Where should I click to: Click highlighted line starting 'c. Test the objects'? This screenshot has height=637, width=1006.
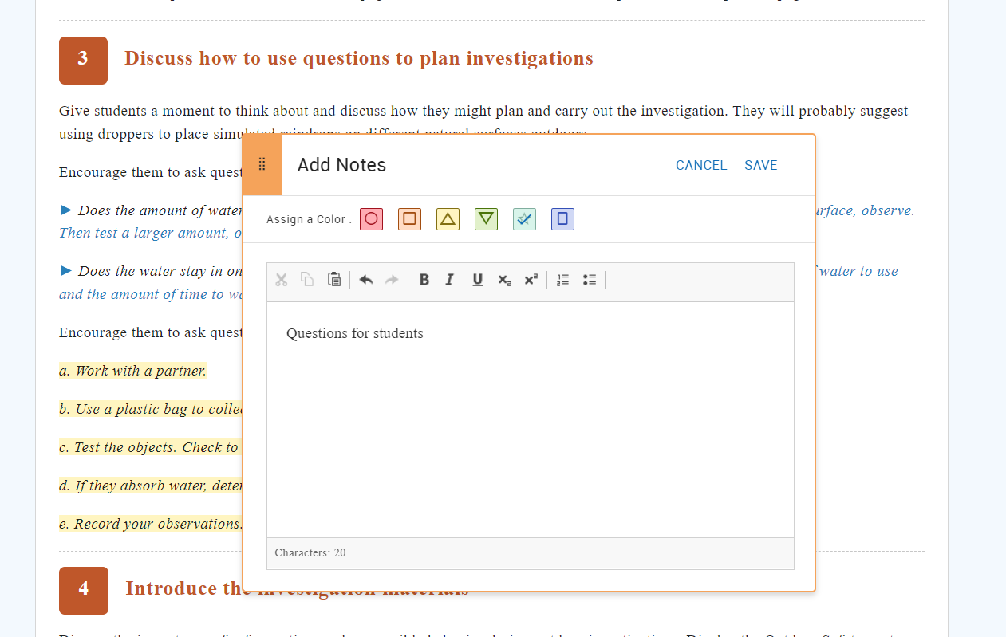coord(151,447)
